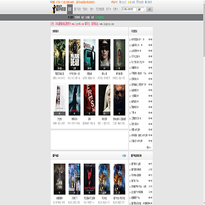
Task: Click the blue arrow icon in the second section header
Action: (x=122, y=155)
